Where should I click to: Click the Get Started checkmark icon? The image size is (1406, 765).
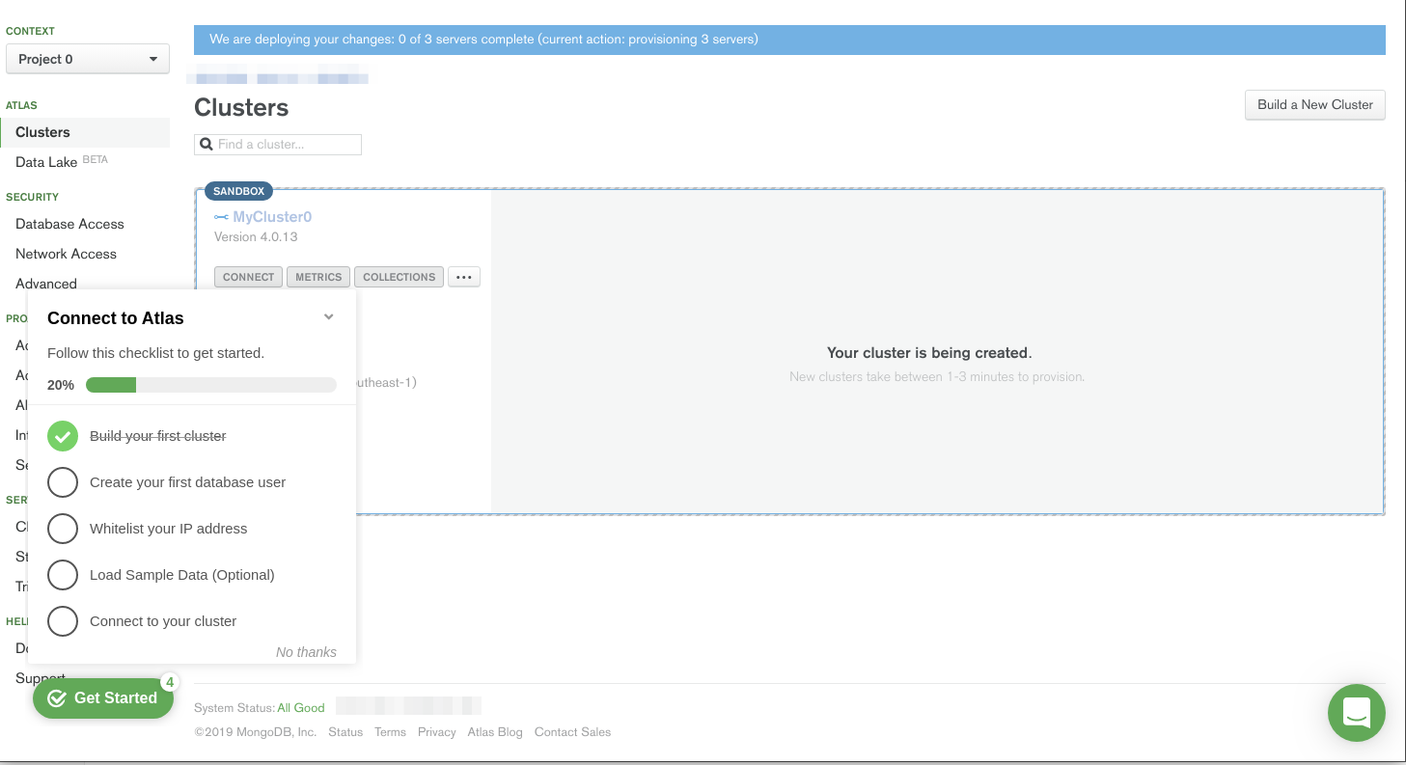[x=57, y=698]
